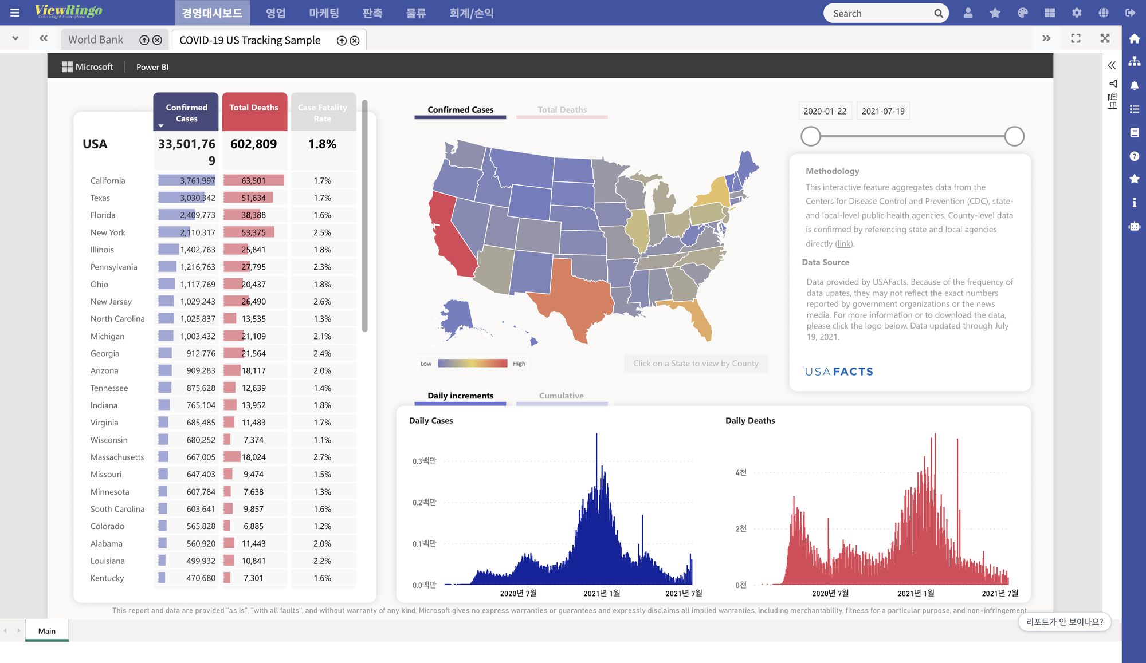The width and height of the screenshot is (1146, 663).
Task: Click the globe language icon
Action: pyautogui.click(x=1104, y=13)
